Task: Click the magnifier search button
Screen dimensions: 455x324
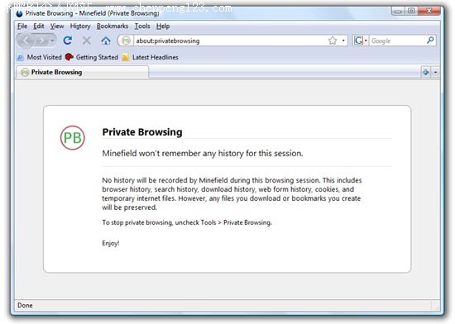Action: point(430,40)
